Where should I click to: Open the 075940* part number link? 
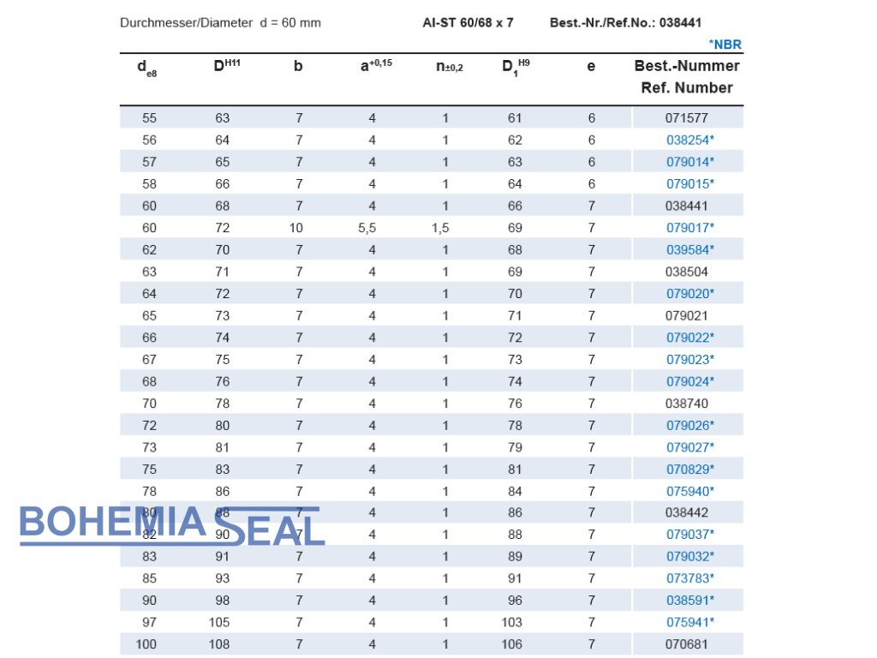tap(689, 491)
